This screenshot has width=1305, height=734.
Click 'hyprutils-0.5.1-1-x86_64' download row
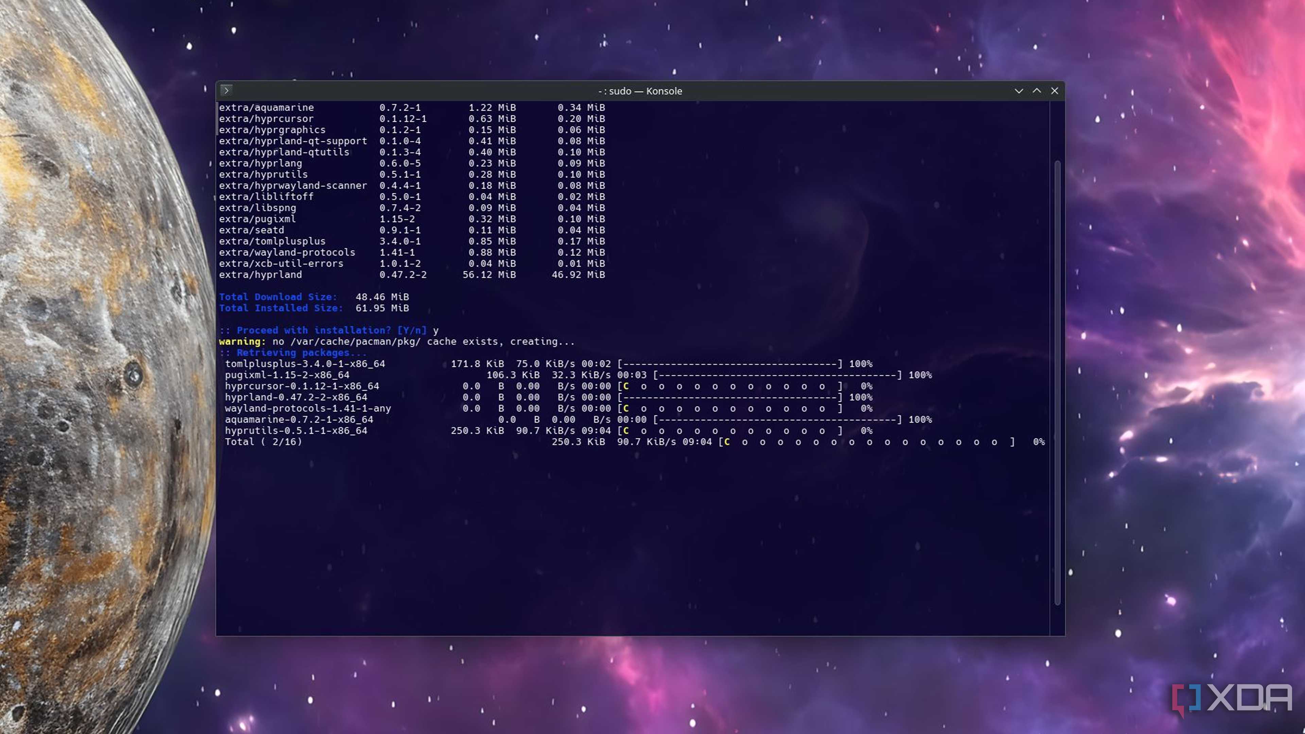click(x=549, y=431)
